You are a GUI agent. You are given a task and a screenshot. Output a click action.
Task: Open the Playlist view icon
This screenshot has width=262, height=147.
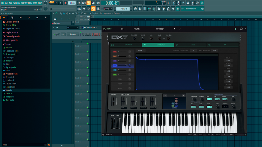tap(135, 9)
